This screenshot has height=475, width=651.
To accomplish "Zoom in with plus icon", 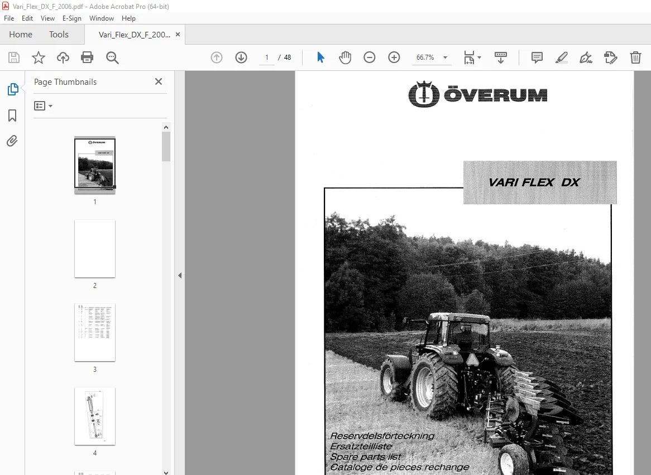I will [394, 57].
